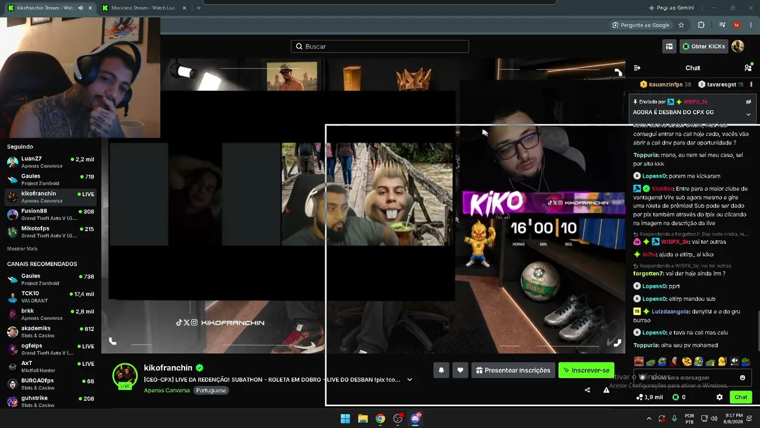Click the chat message input field

coord(692,377)
